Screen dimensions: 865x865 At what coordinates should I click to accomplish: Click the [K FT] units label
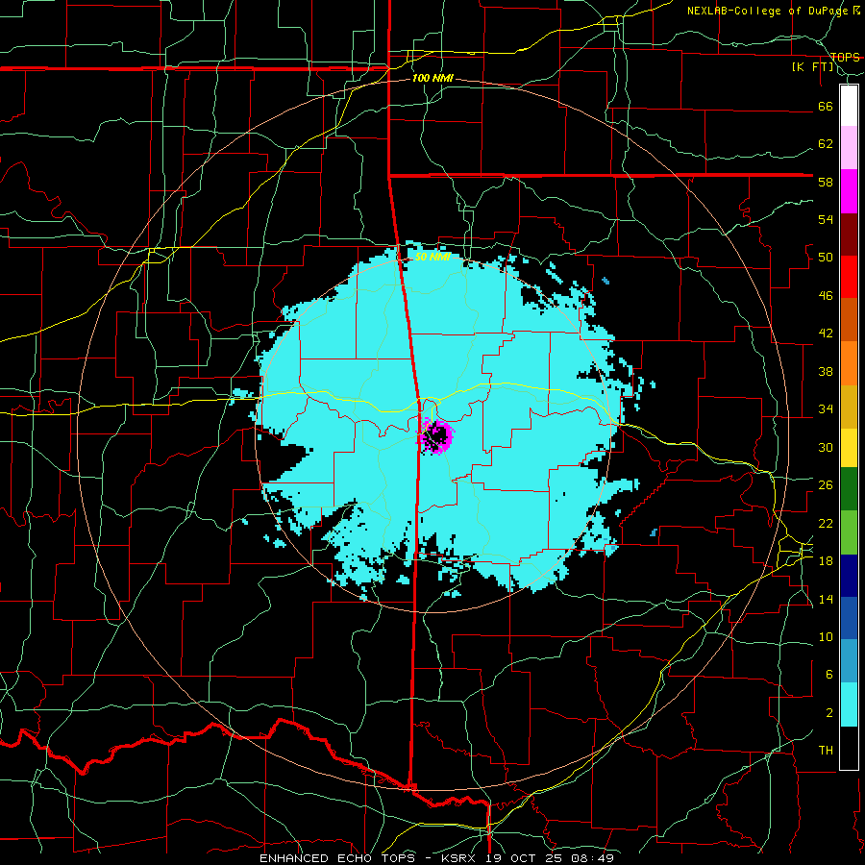[812, 66]
